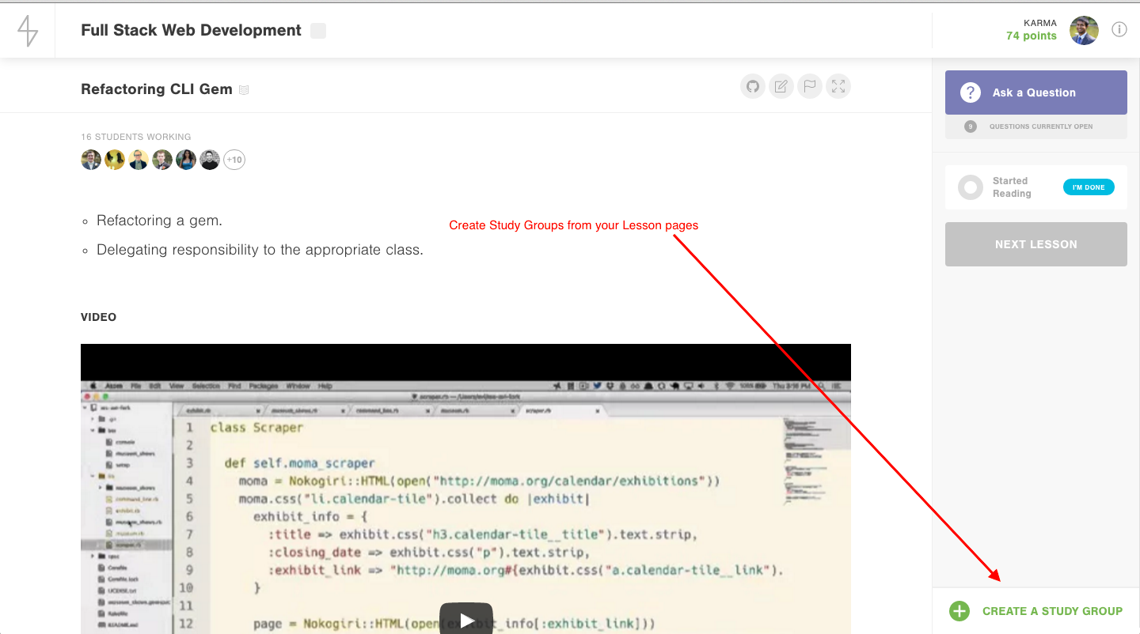Viewport: 1140px width, 634px height.
Task: Open the lesson on GitHub
Action: coord(753,86)
